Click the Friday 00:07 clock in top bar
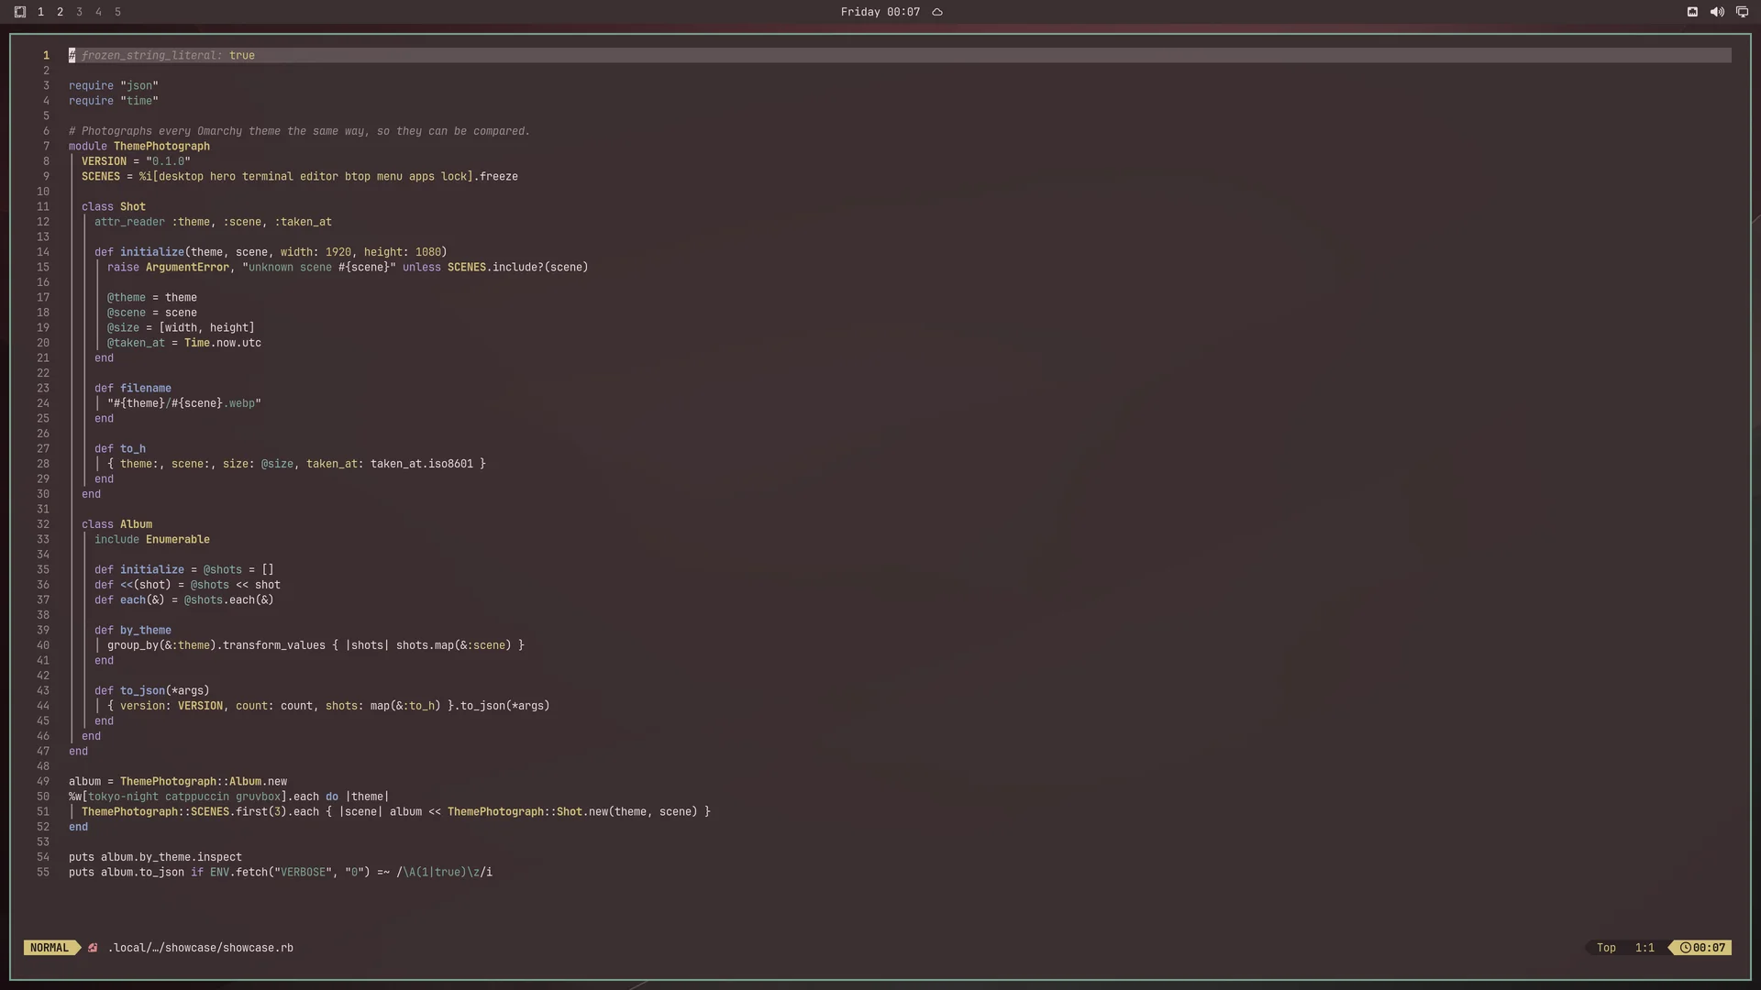 pos(880,12)
